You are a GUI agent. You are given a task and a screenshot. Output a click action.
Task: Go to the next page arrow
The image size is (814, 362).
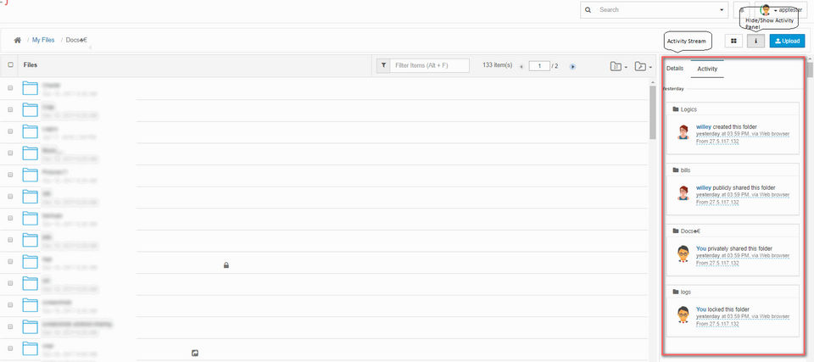point(572,65)
